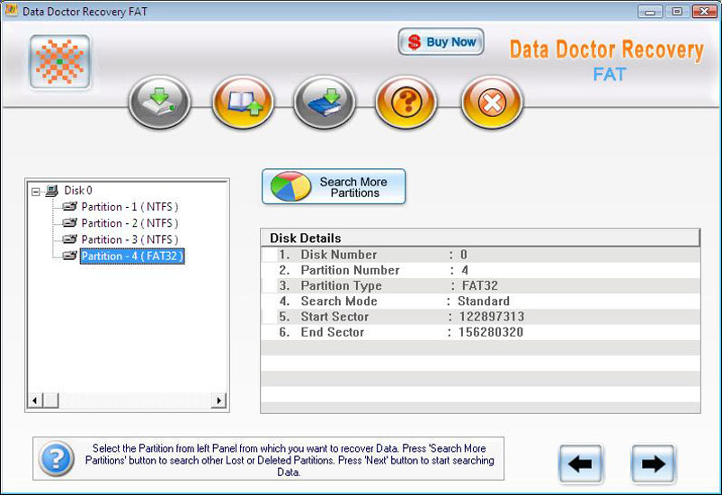The width and height of the screenshot is (722, 495).
Task: Collapse the Disk 0 tree node
Action: tap(35, 192)
